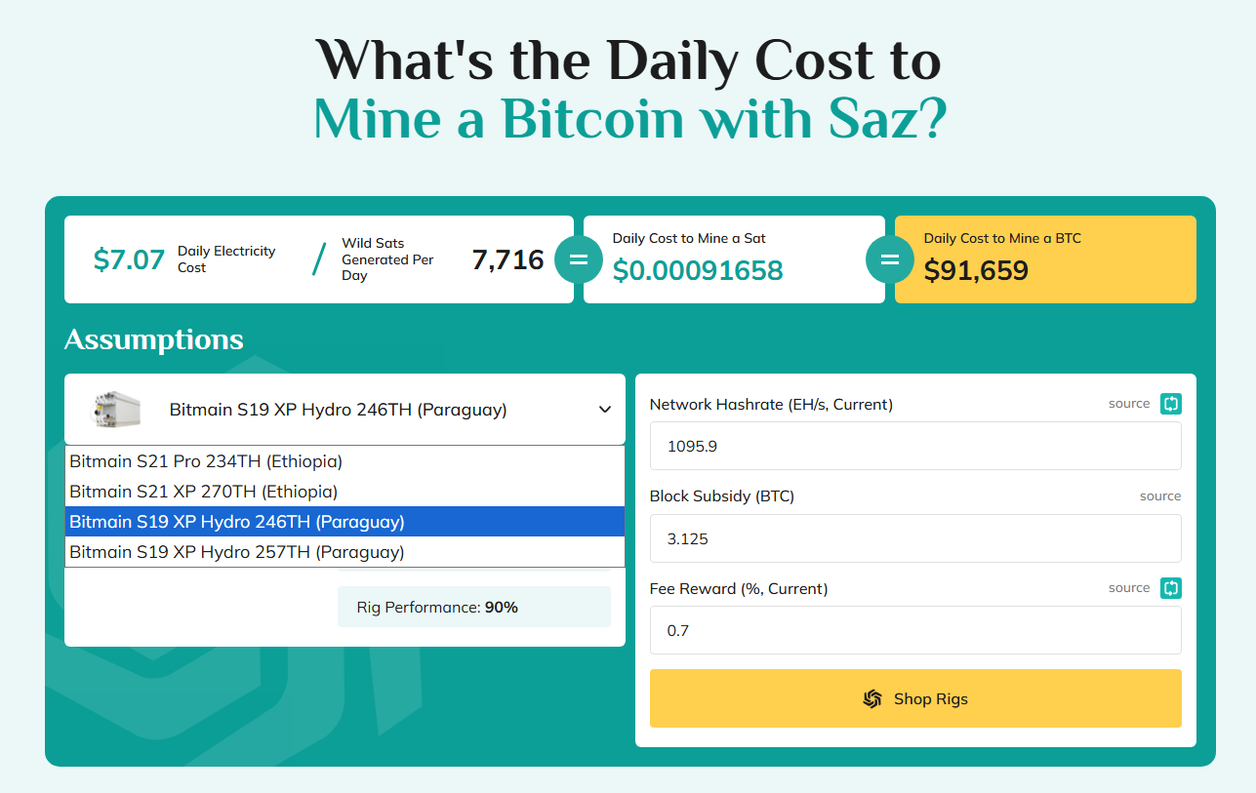Click the second equals sign circle
This screenshot has width=1256, height=793.
pos(890,260)
